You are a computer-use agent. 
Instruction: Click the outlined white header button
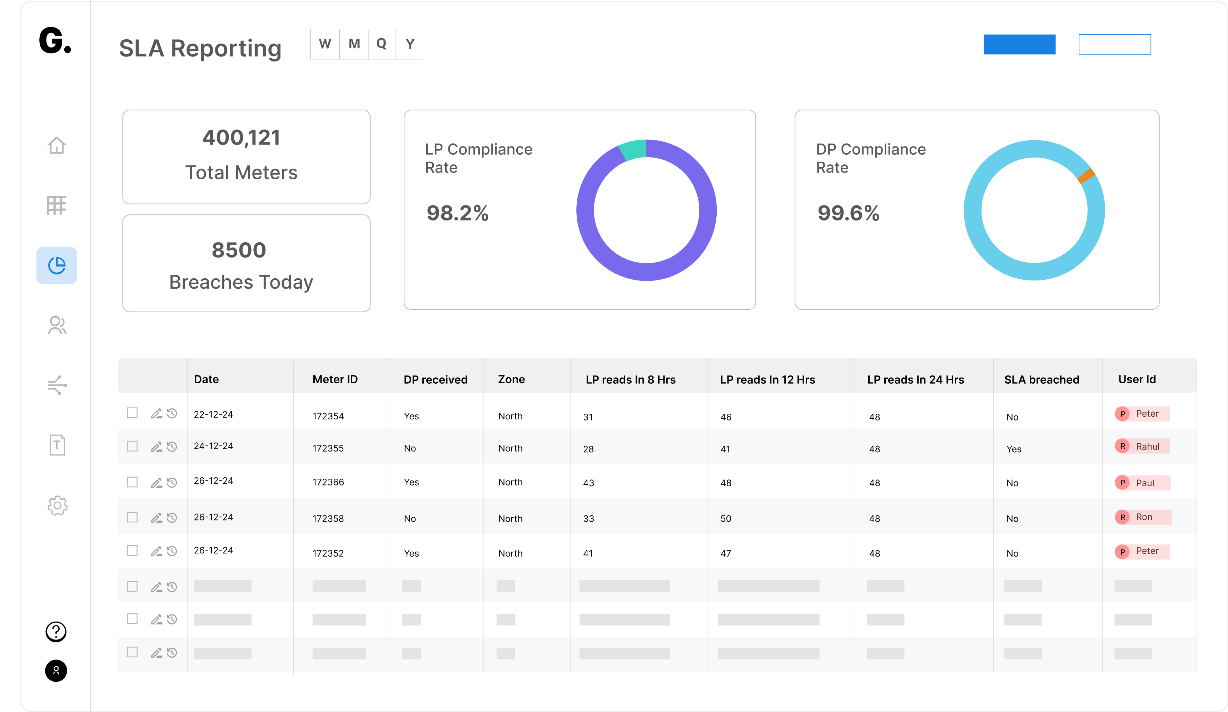pos(1114,44)
